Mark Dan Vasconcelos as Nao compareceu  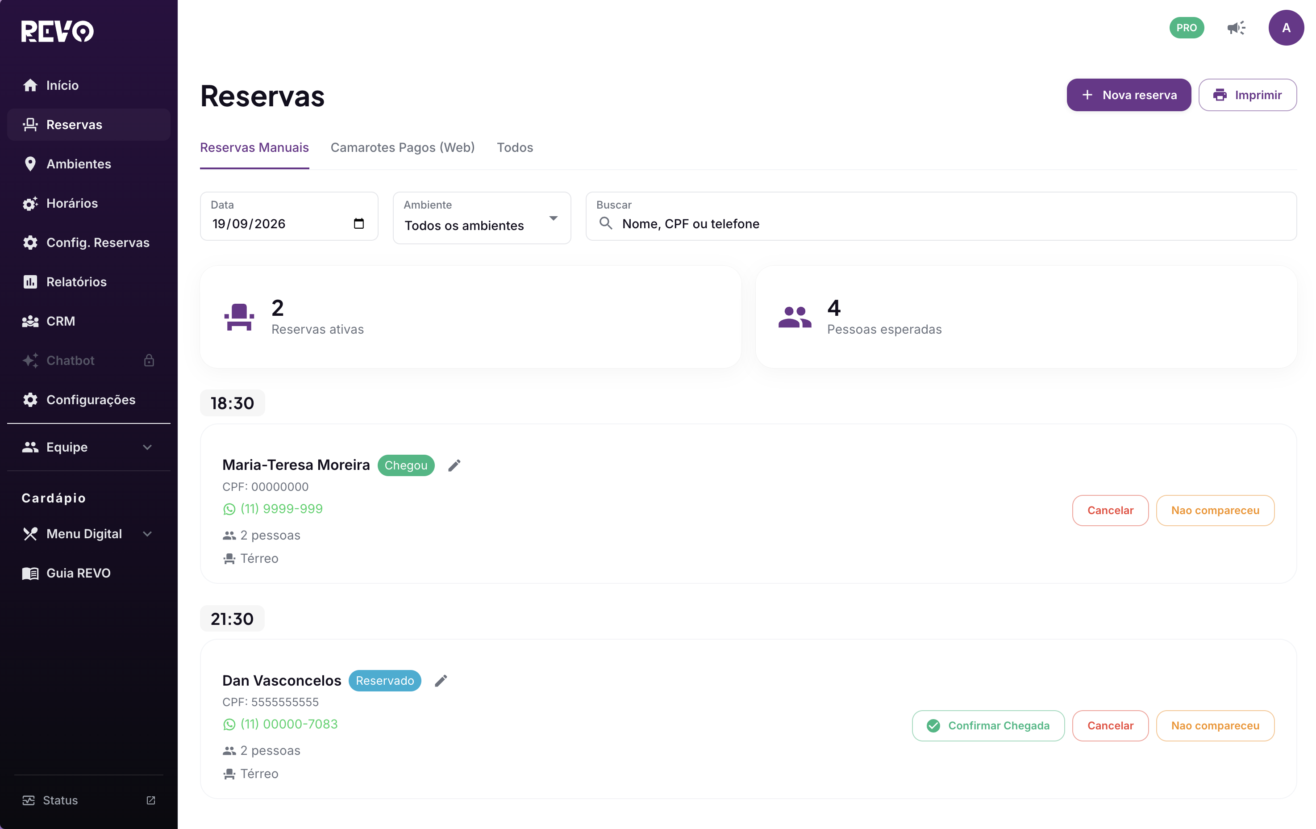tap(1215, 726)
